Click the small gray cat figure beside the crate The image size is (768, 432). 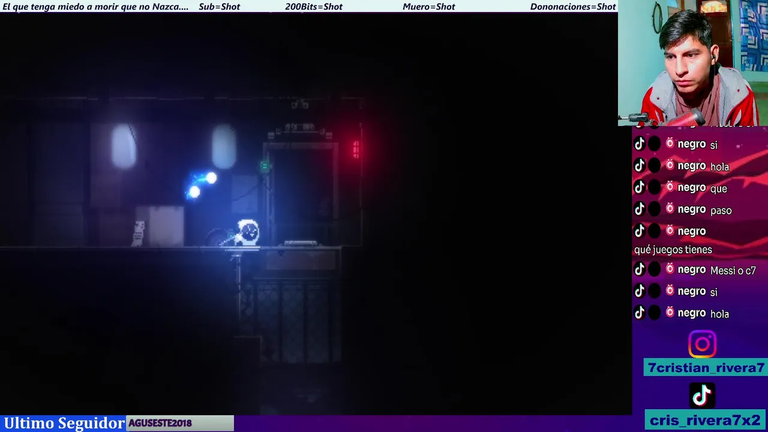click(x=139, y=233)
